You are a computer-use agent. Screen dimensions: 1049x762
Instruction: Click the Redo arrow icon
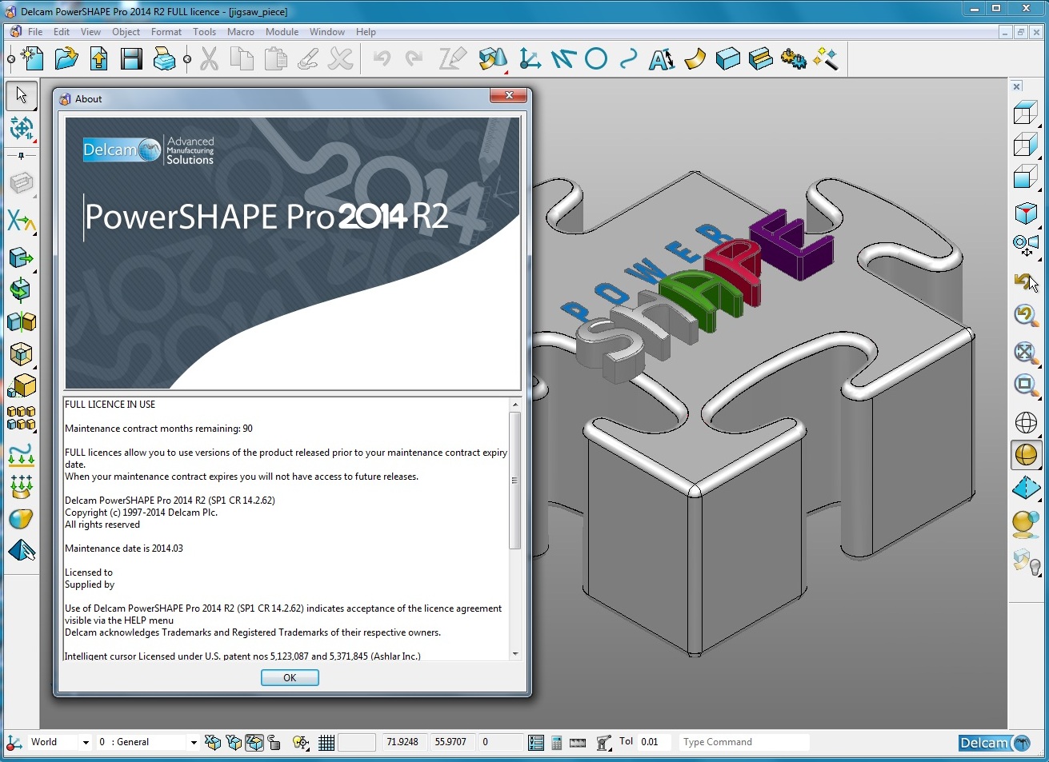pos(414,59)
